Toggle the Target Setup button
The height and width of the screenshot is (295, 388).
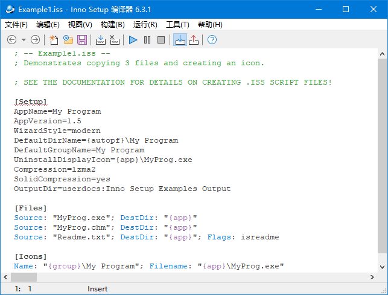point(180,40)
